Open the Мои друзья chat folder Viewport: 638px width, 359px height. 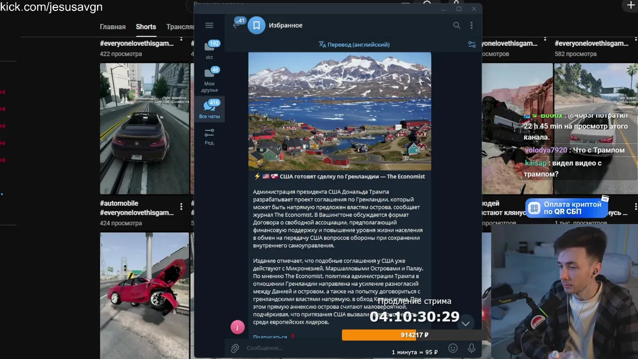coord(210,80)
